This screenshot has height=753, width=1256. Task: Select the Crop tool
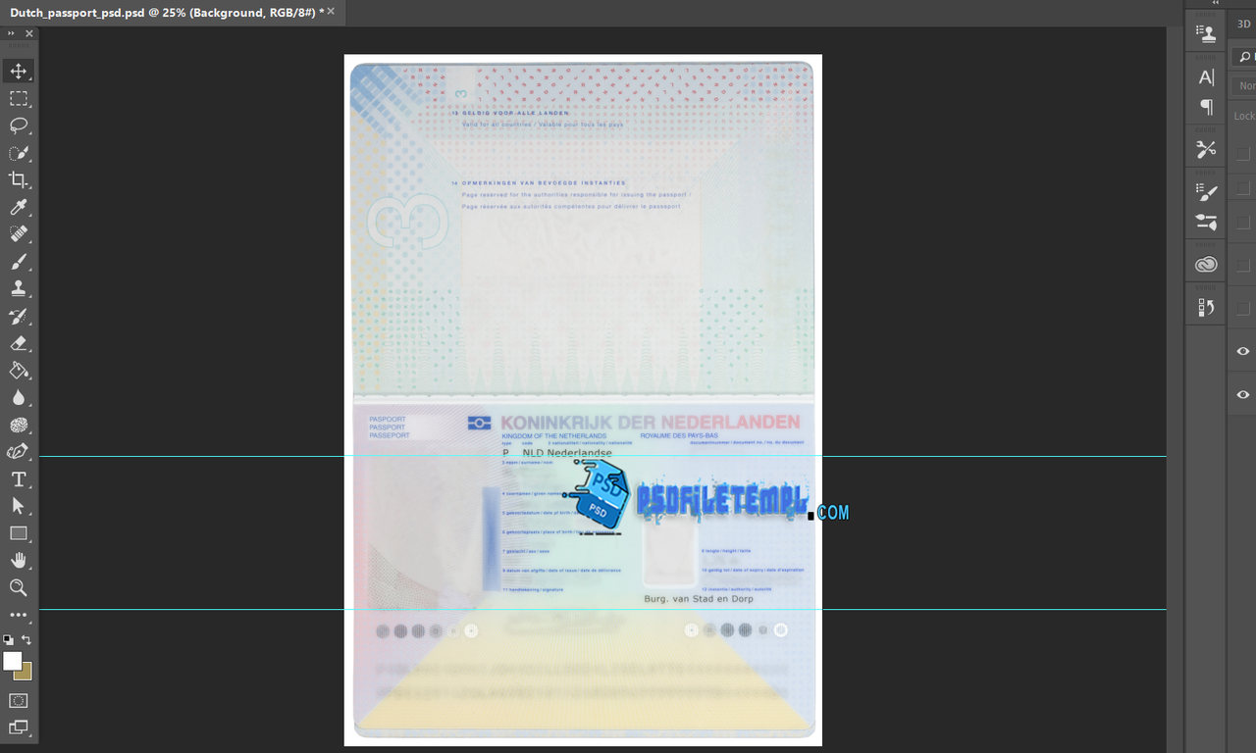[x=19, y=180]
